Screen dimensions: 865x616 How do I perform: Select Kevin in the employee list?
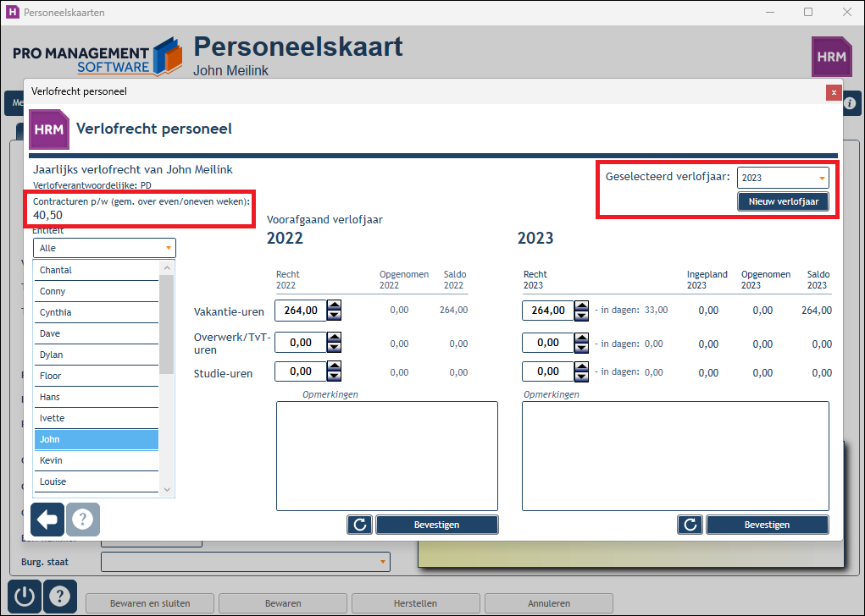tap(97, 460)
